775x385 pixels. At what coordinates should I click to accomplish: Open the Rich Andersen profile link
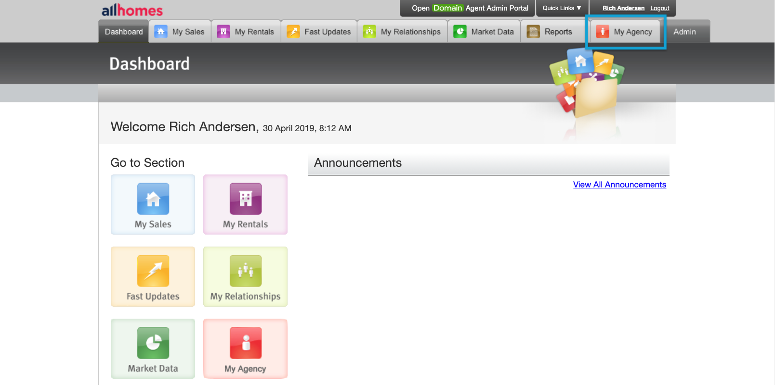[623, 8]
